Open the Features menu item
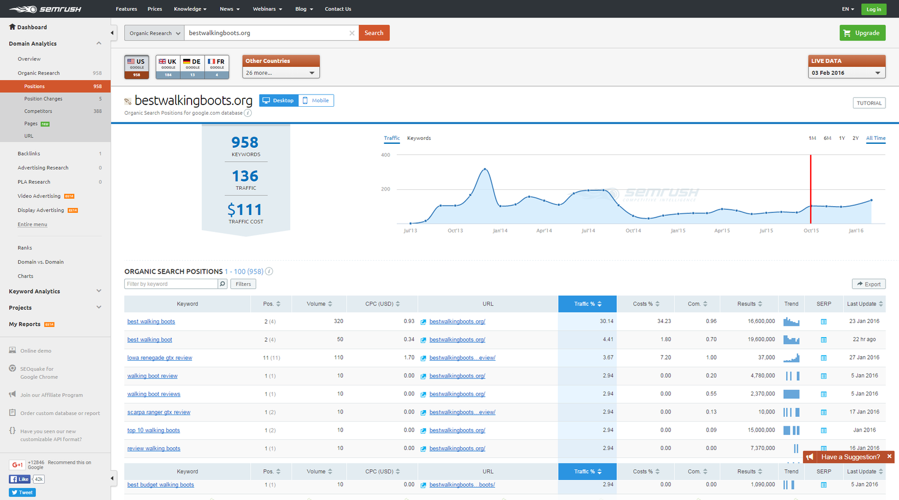 coord(126,9)
